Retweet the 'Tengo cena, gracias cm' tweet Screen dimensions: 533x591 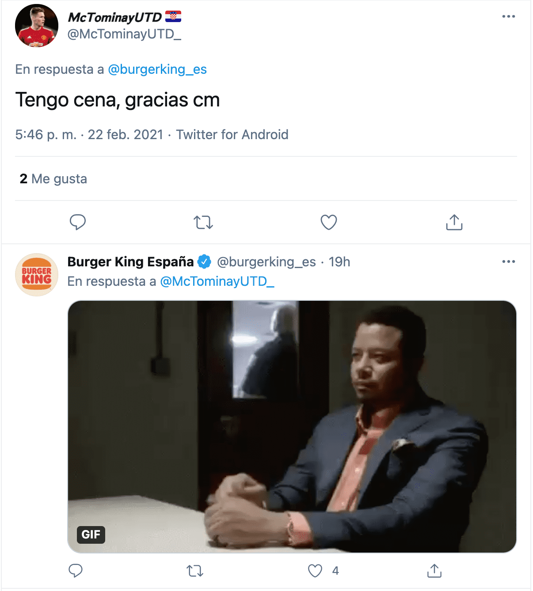(203, 222)
